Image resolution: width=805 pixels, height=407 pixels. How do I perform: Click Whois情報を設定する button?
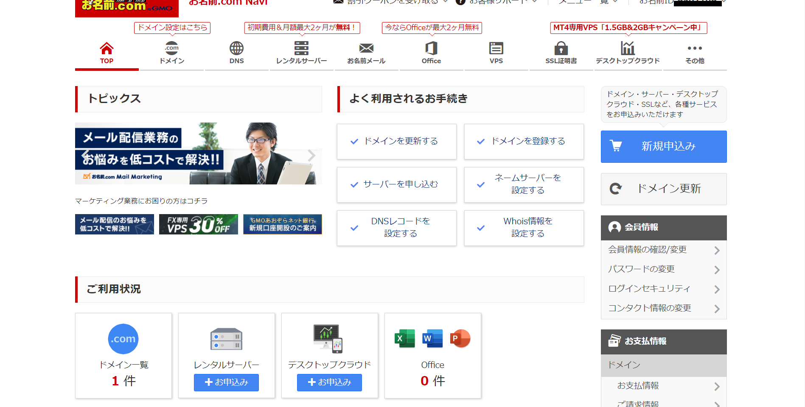(524, 228)
